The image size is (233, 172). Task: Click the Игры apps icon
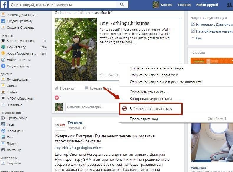[x=3, y=124]
